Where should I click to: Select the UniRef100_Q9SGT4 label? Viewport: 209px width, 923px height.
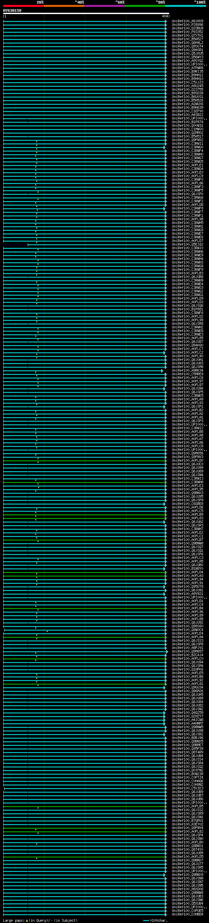187,46
